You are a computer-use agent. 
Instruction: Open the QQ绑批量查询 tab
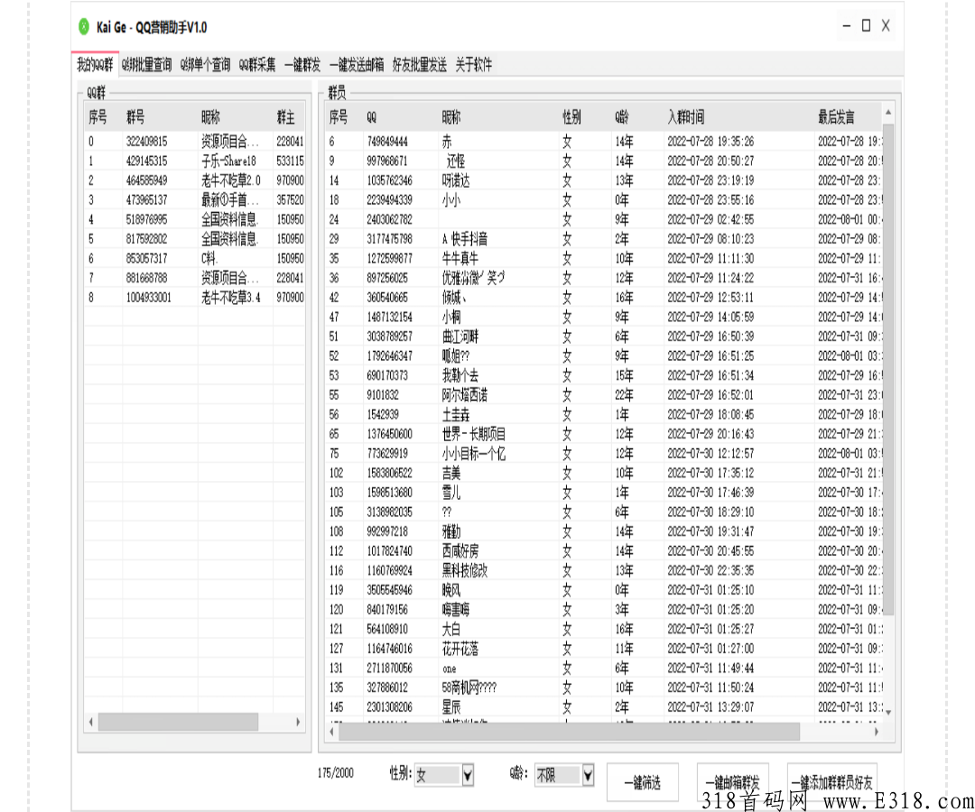147,65
